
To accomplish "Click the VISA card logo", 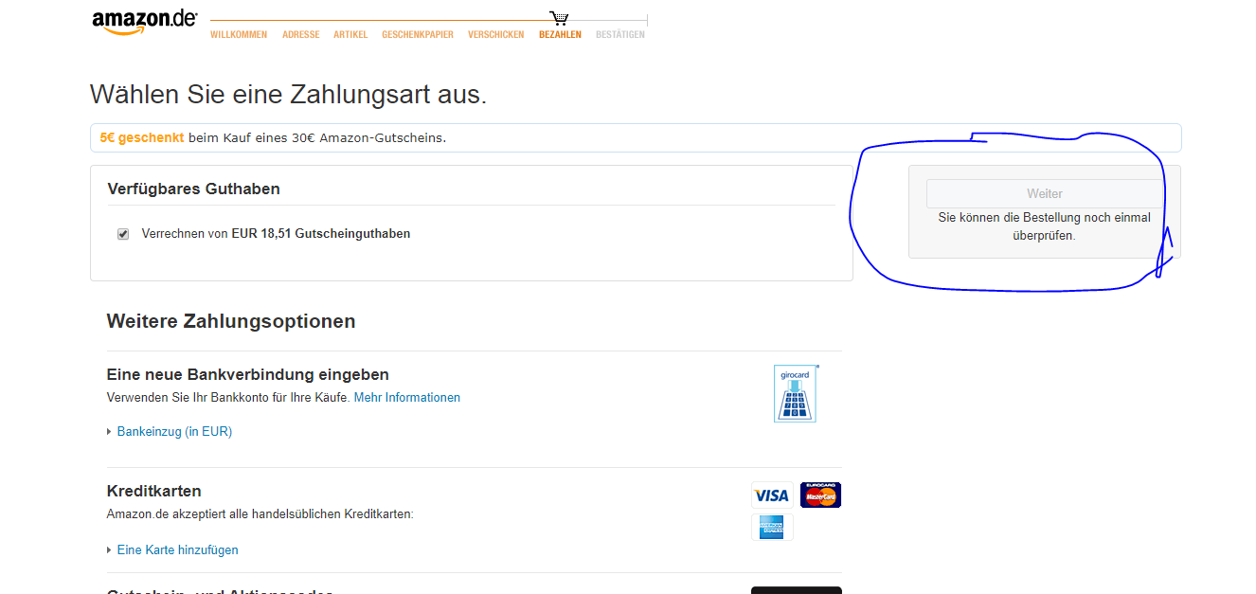I will [x=772, y=495].
